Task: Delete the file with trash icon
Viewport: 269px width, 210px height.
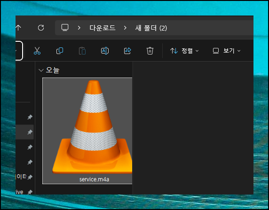Action: (150, 51)
